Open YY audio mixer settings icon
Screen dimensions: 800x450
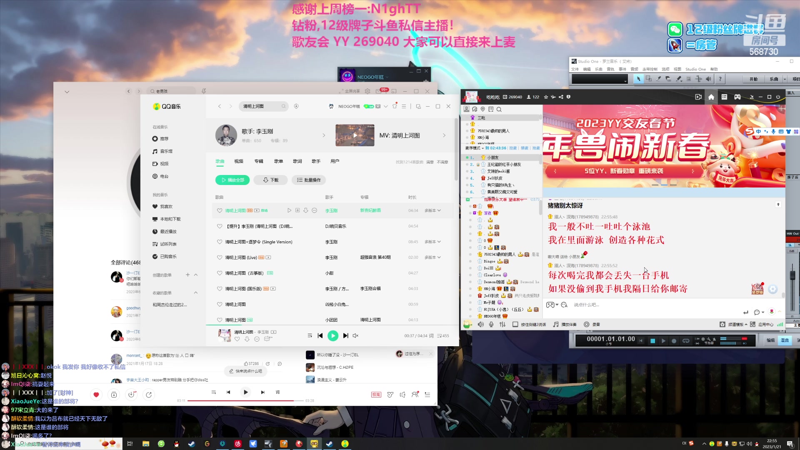[502, 325]
